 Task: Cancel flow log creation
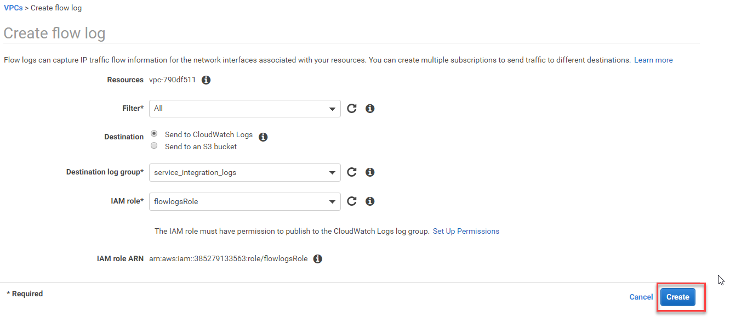click(x=641, y=297)
